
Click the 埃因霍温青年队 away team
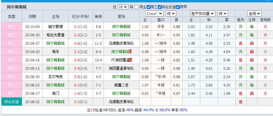(x=121, y=68)
